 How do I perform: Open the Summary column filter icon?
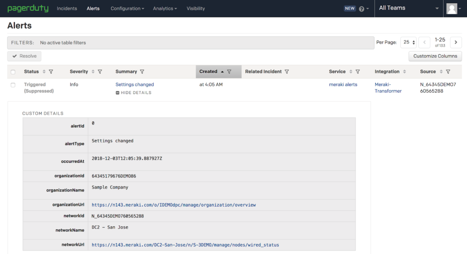tap(142, 72)
